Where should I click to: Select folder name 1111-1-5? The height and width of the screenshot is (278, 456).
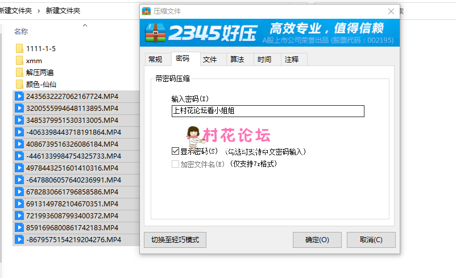click(41, 48)
